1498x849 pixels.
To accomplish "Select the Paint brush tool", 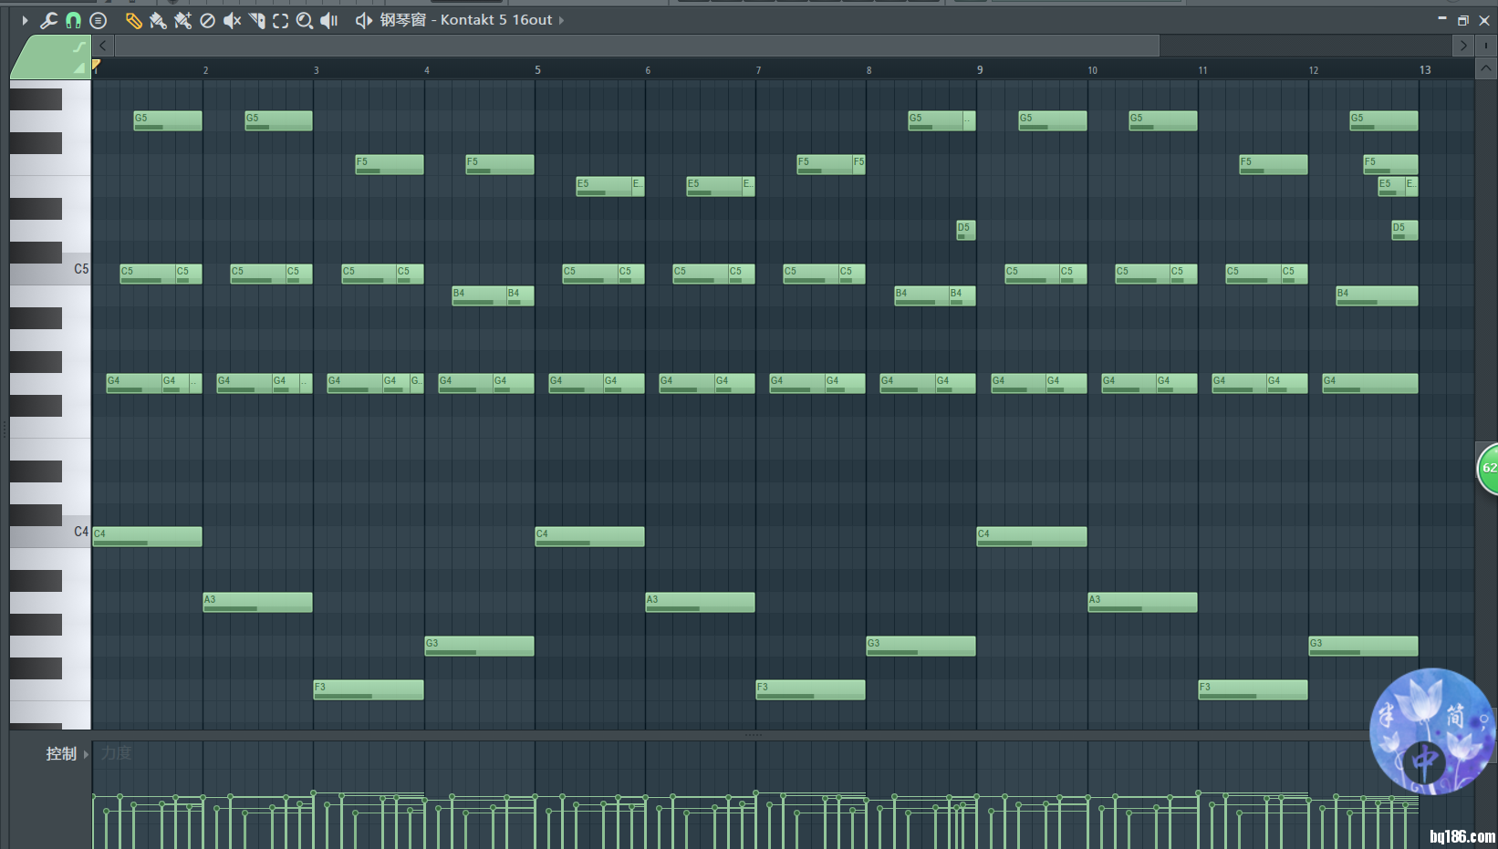I will [x=158, y=20].
